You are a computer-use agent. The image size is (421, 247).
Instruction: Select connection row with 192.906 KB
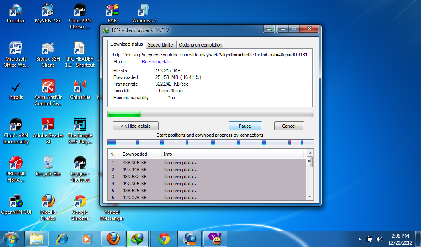point(207,184)
